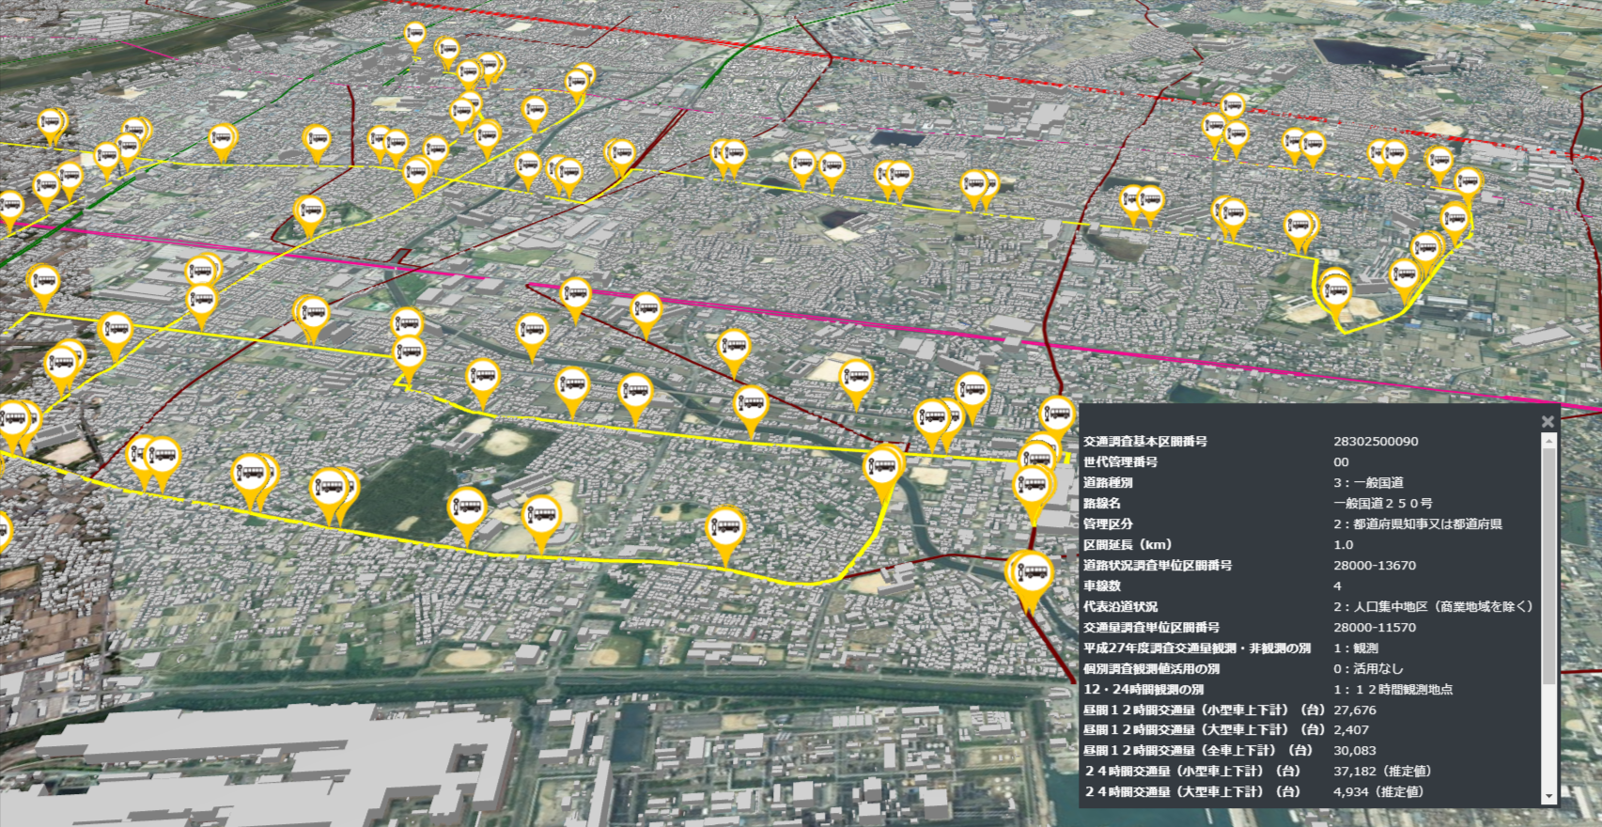Click the 道路種別 label

[1108, 482]
